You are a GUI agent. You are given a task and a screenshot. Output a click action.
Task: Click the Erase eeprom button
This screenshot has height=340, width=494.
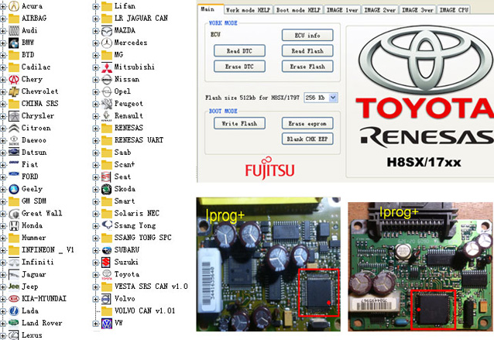307,123
